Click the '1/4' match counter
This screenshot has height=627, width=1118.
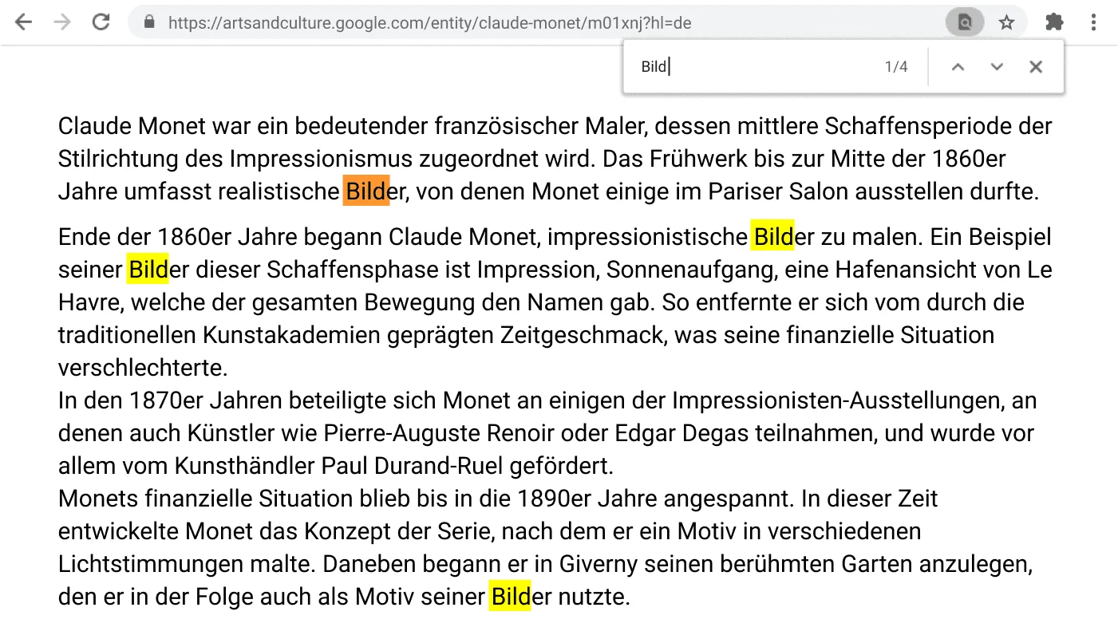[x=895, y=66]
